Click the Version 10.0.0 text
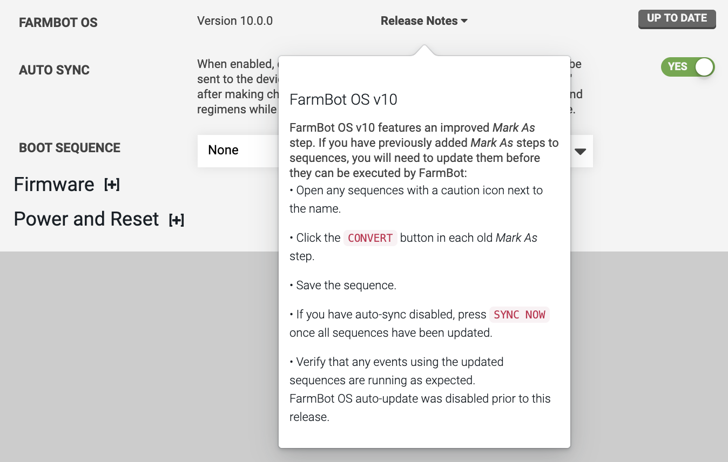The image size is (728, 462). (x=235, y=21)
